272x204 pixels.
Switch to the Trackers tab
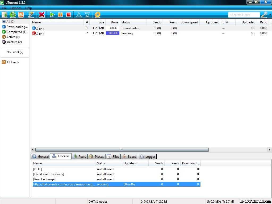click(x=61, y=156)
